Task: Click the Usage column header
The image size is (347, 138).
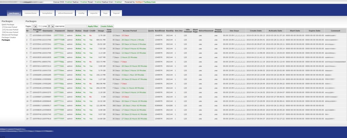Action: (101, 31)
